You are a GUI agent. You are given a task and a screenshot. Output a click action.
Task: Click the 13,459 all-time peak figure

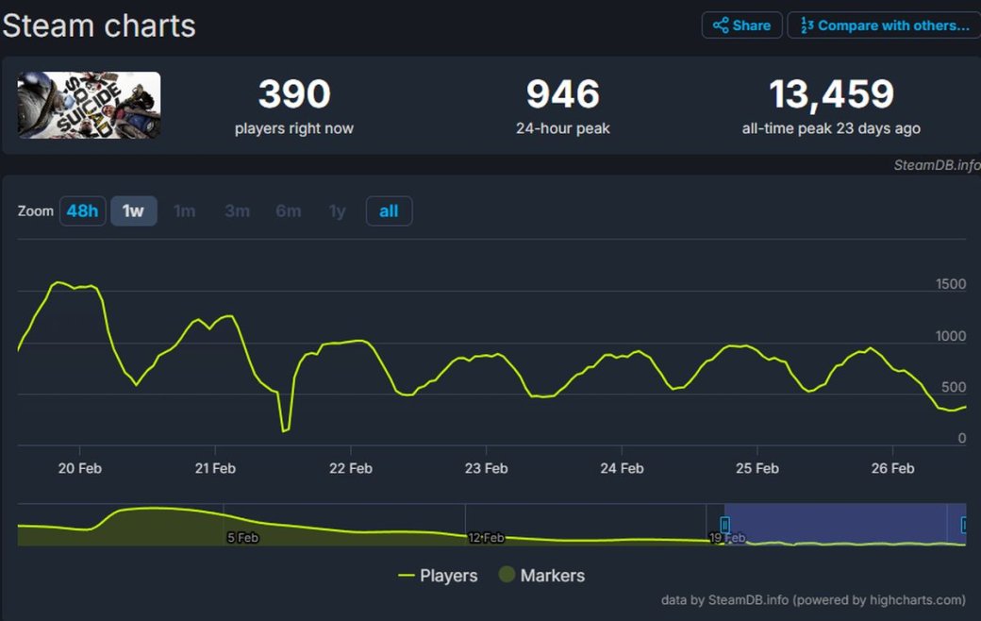(x=831, y=94)
